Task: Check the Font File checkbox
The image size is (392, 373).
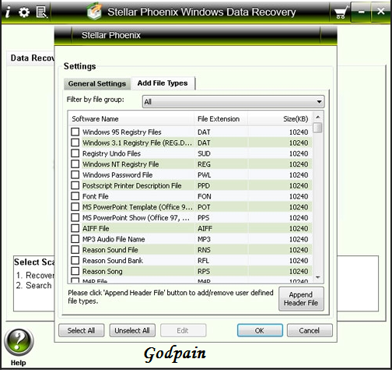Action: coord(75,196)
